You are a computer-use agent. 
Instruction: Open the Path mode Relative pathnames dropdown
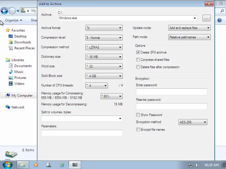pos(189,37)
